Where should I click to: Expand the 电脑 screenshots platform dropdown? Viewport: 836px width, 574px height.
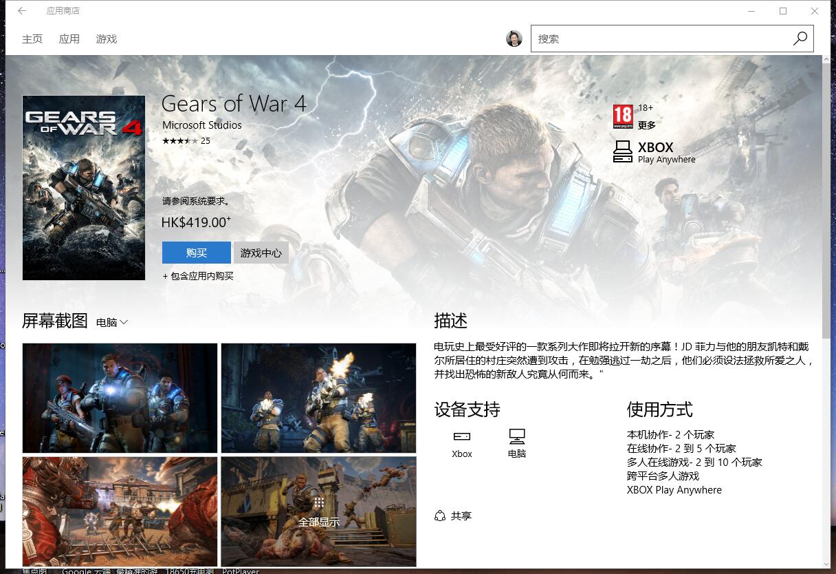tap(112, 322)
